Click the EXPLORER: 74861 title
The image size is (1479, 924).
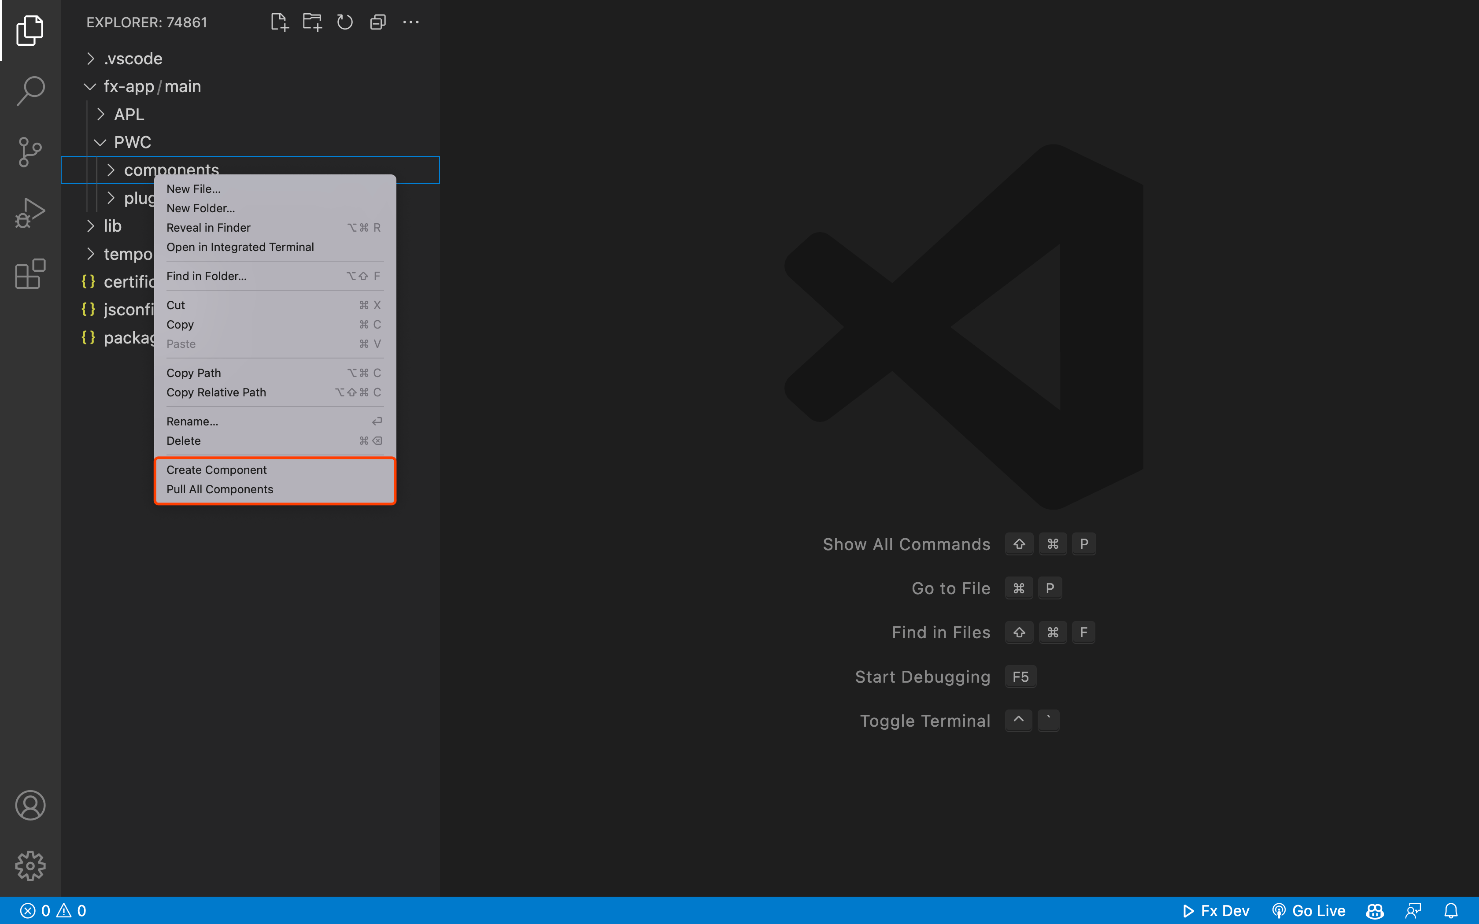[147, 22]
